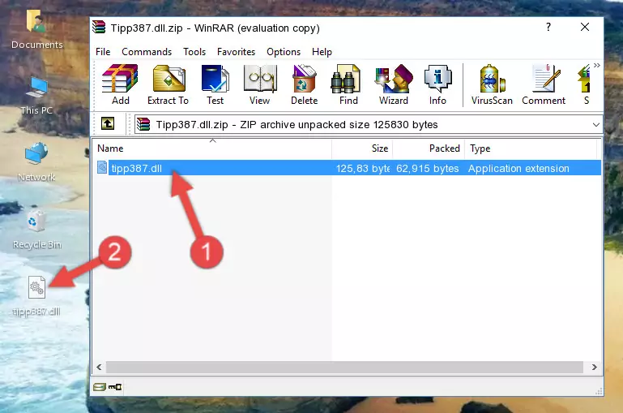Click the Delete toolbar icon

[x=305, y=84]
